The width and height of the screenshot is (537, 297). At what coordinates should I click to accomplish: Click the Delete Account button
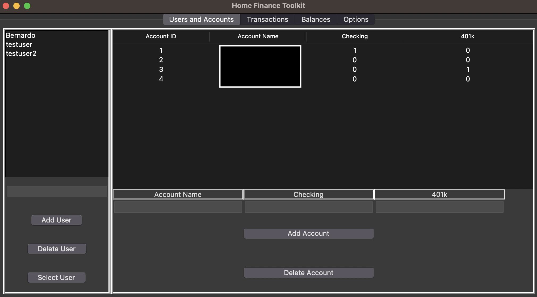309,273
